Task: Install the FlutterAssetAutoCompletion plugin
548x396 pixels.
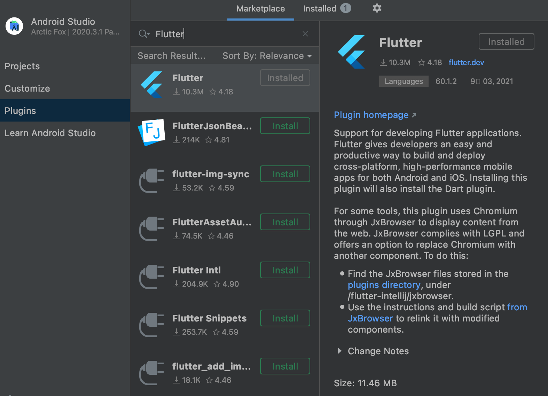Action: click(285, 222)
